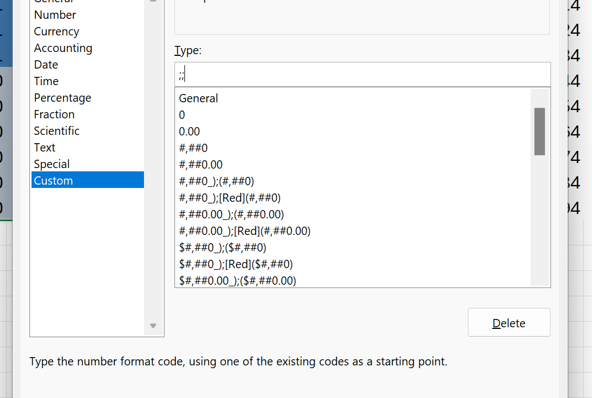Click the Custom category

point(53,181)
